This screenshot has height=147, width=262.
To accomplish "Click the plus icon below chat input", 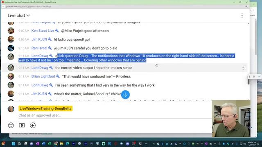I will [33, 125].
